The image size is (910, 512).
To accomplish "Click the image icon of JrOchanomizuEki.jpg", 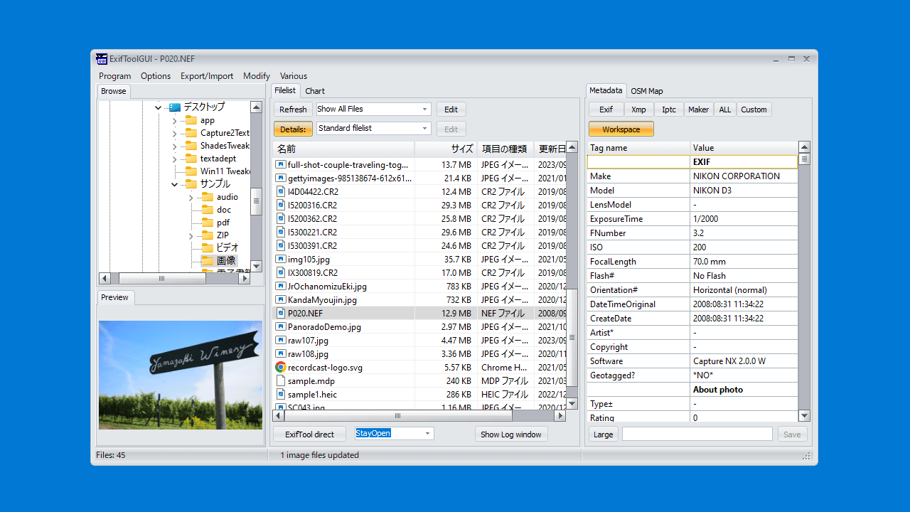I will point(281,287).
